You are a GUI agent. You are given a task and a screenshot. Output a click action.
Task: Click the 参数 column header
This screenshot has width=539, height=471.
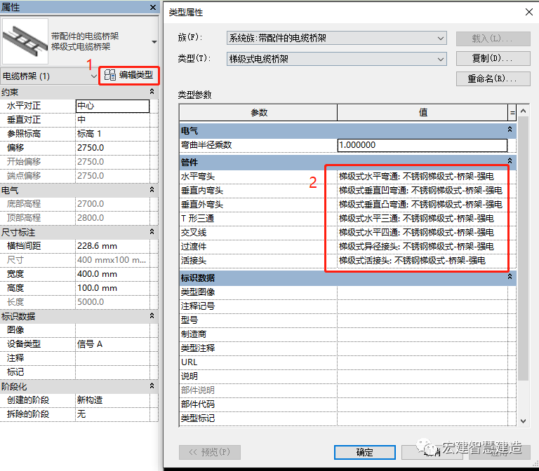pyautogui.click(x=258, y=113)
